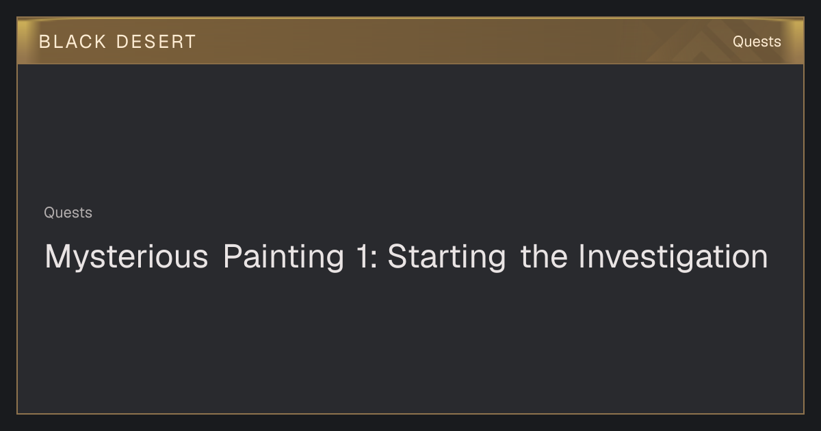The height and width of the screenshot is (431, 821).
Task: Click the gold bar center between logo and Quests
Action: [x=464, y=41]
